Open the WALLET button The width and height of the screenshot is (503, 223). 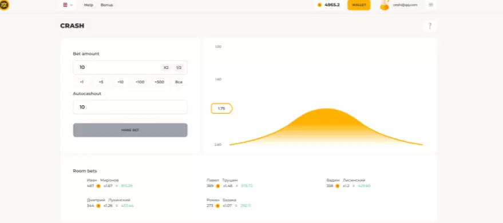pyautogui.click(x=359, y=5)
